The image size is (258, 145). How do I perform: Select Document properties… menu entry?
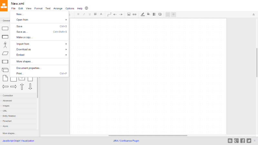(29, 68)
